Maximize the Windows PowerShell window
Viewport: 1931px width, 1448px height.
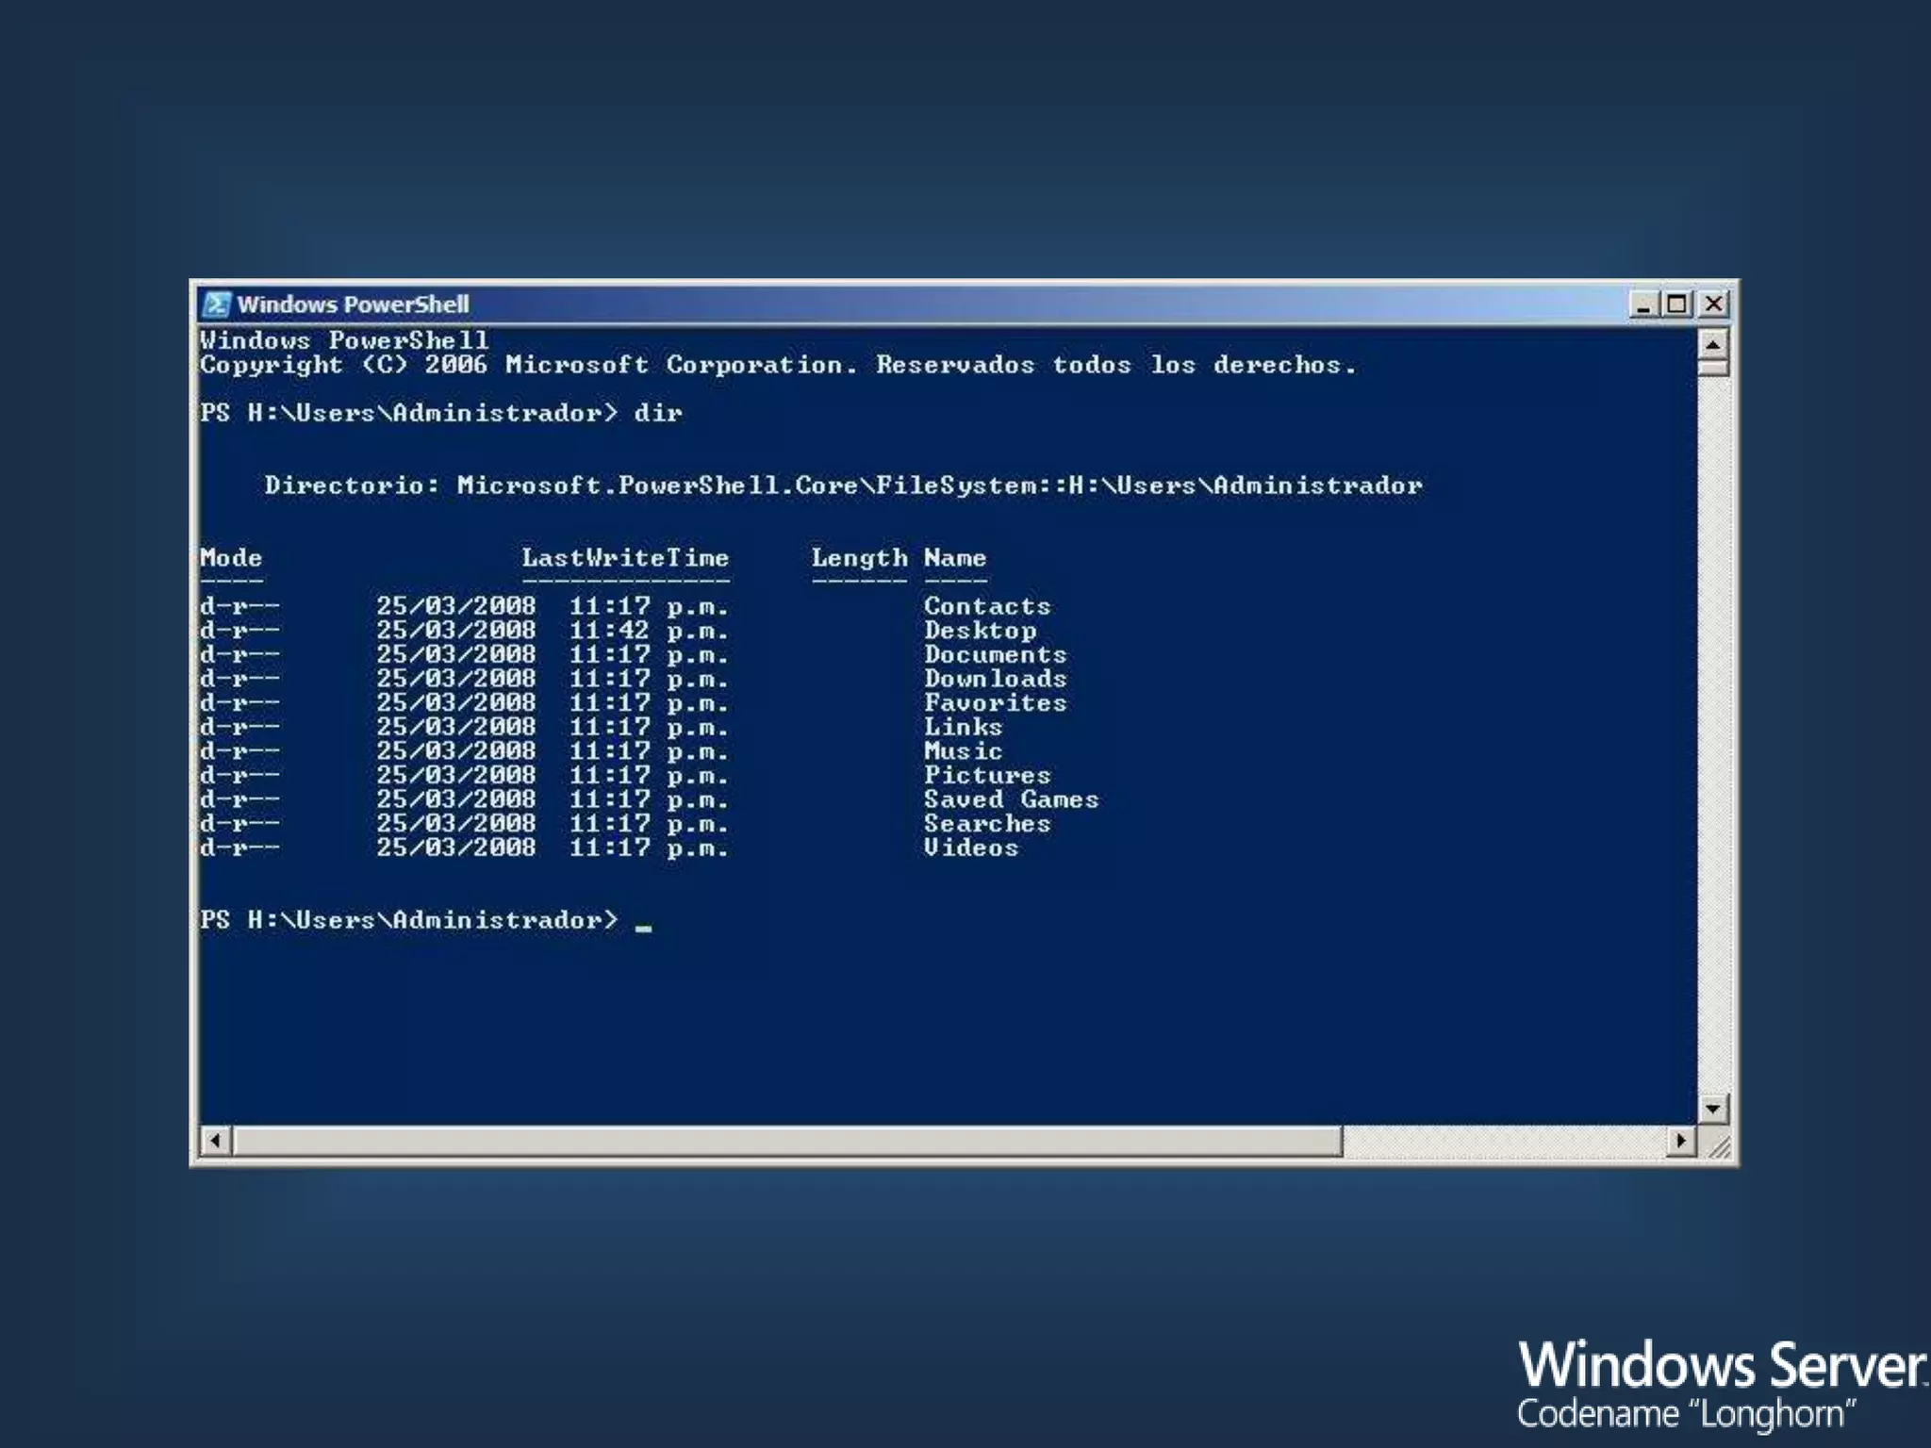tap(1677, 304)
